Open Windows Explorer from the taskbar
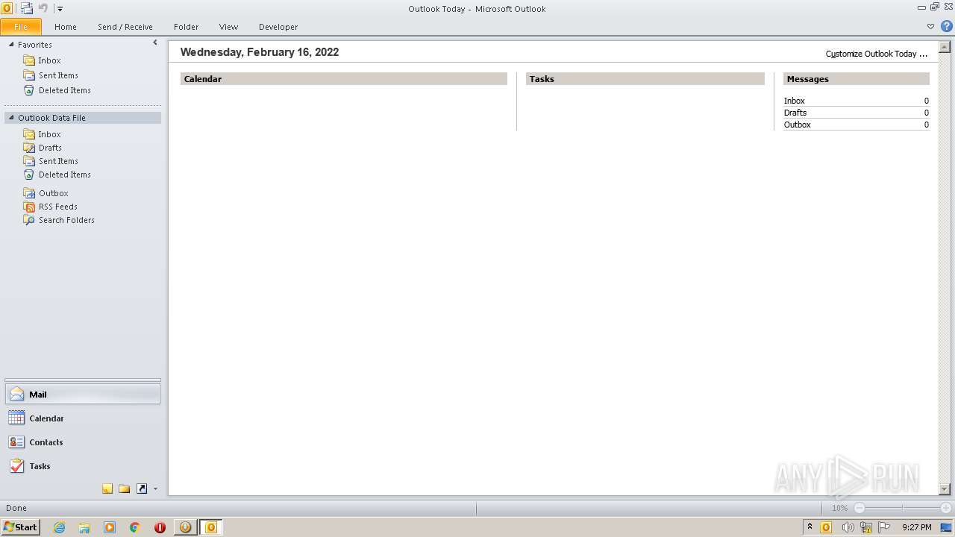 coord(84,527)
